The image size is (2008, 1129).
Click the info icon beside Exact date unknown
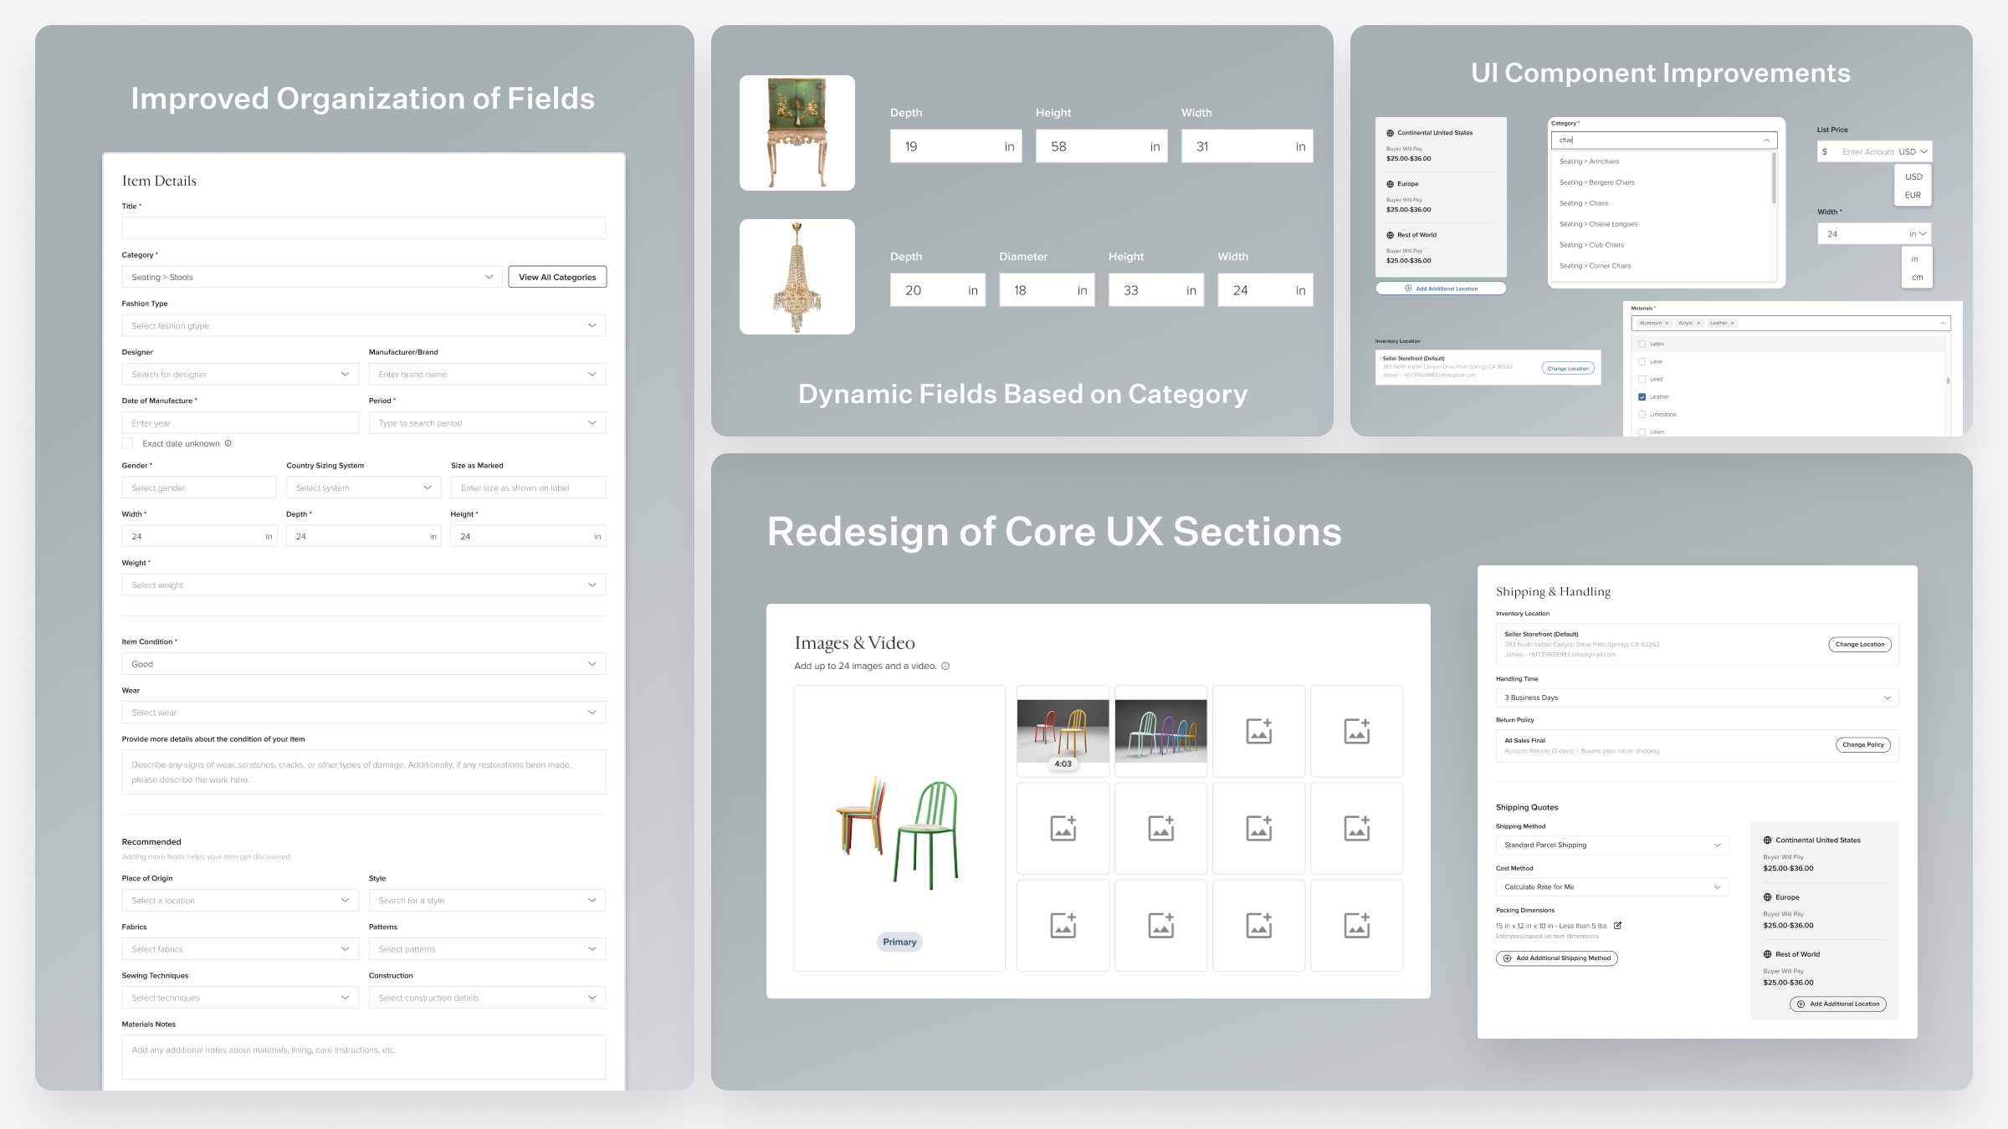pos(228,443)
